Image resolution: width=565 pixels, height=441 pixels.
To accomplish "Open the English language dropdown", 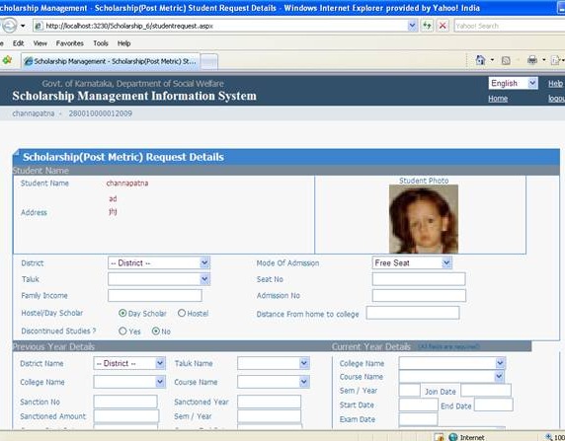I will (x=513, y=83).
